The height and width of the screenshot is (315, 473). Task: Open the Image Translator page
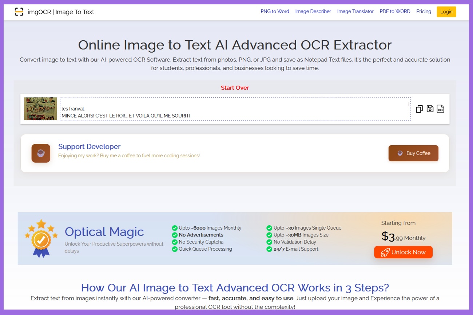[x=355, y=12]
